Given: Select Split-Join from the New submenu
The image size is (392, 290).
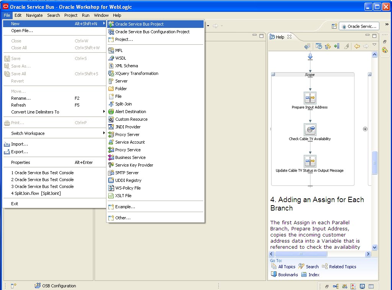Looking at the screenshot, I should pyautogui.click(x=155, y=104).
